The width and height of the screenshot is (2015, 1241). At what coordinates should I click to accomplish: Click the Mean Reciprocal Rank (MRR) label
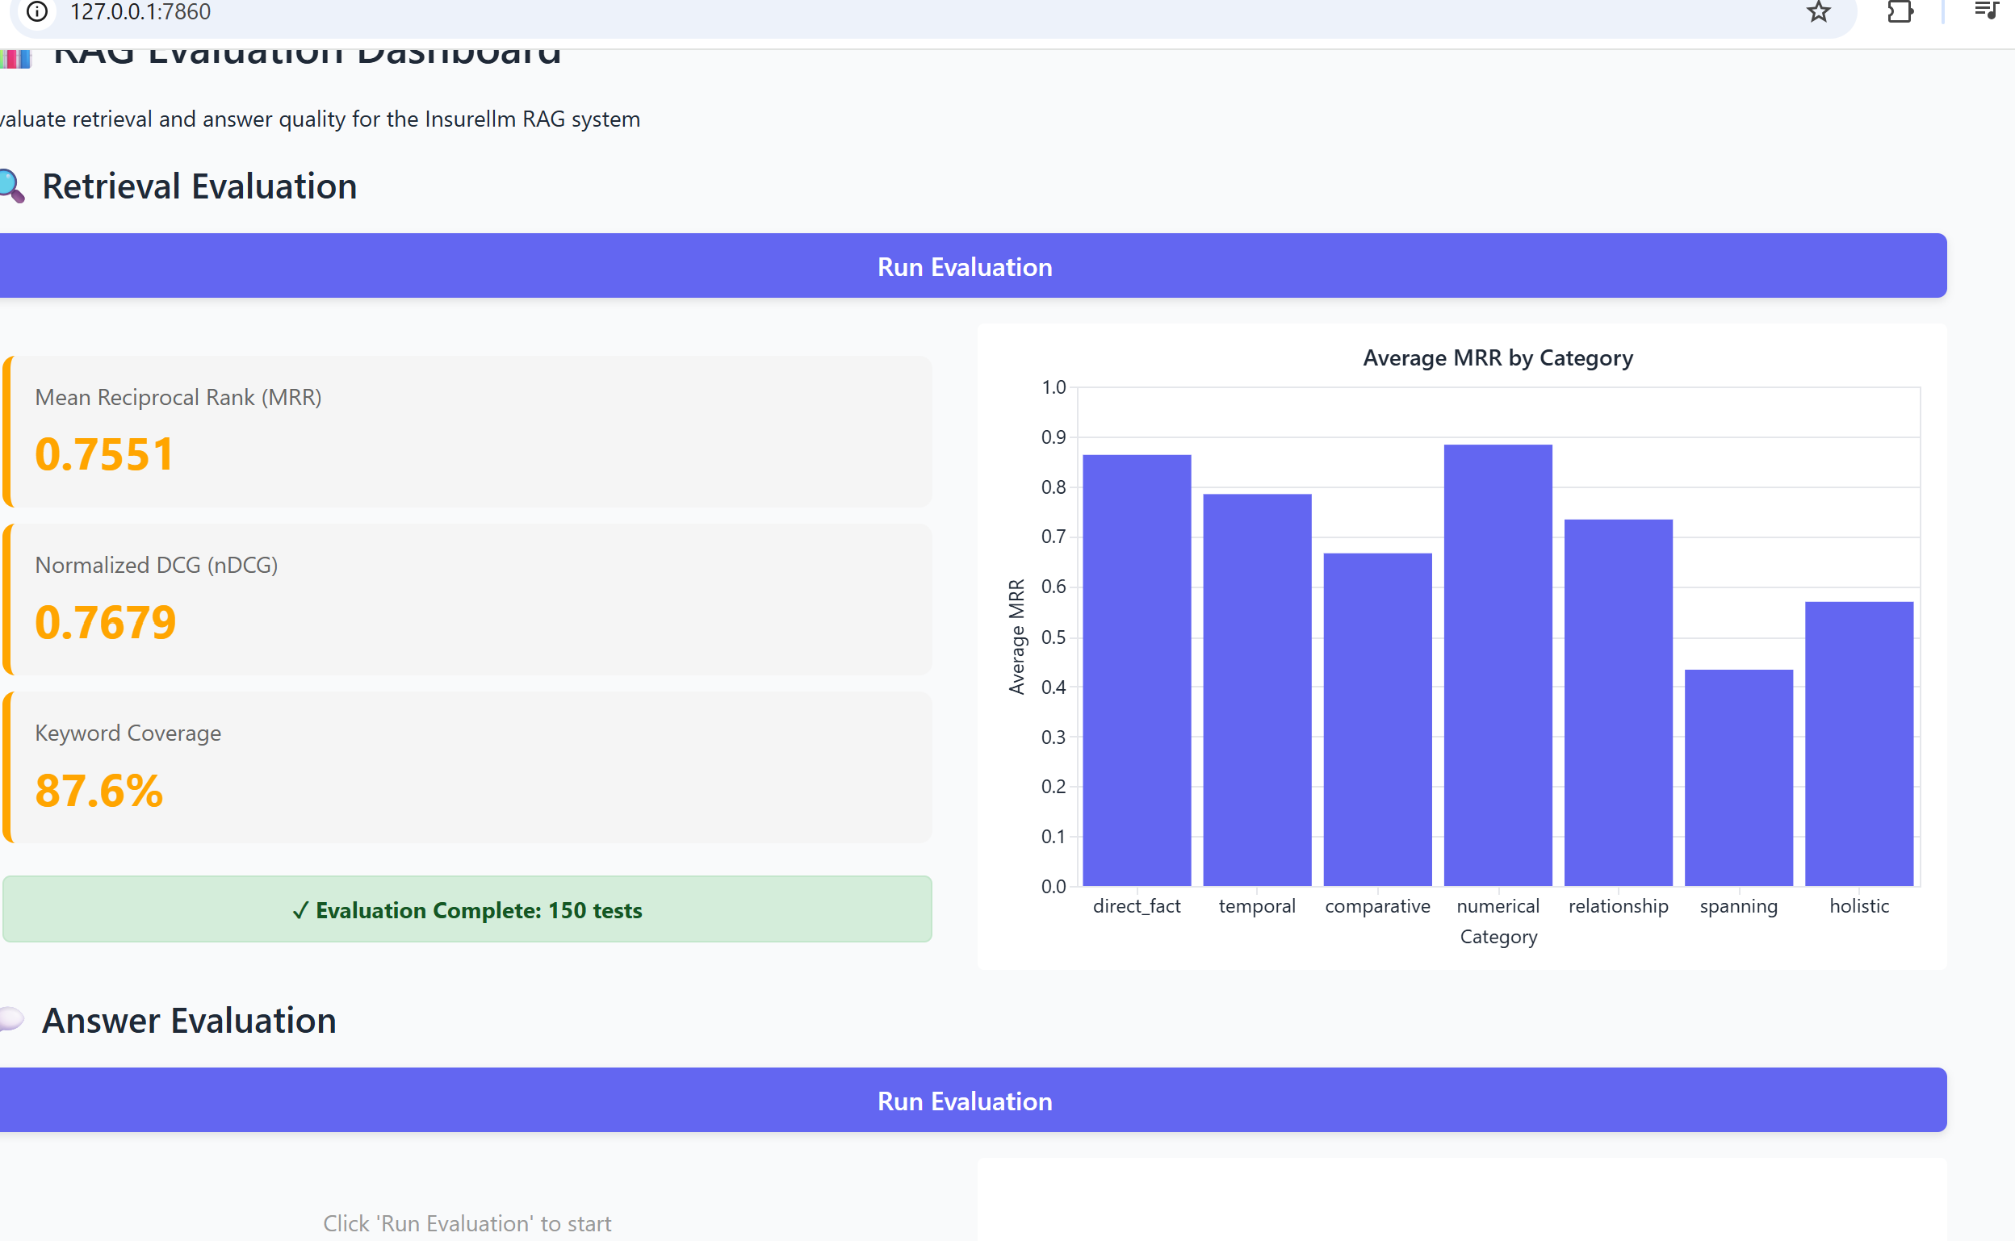178,397
